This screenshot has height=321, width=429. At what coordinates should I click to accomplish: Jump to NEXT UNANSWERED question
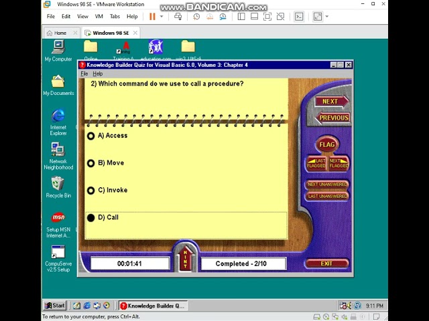click(x=327, y=185)
